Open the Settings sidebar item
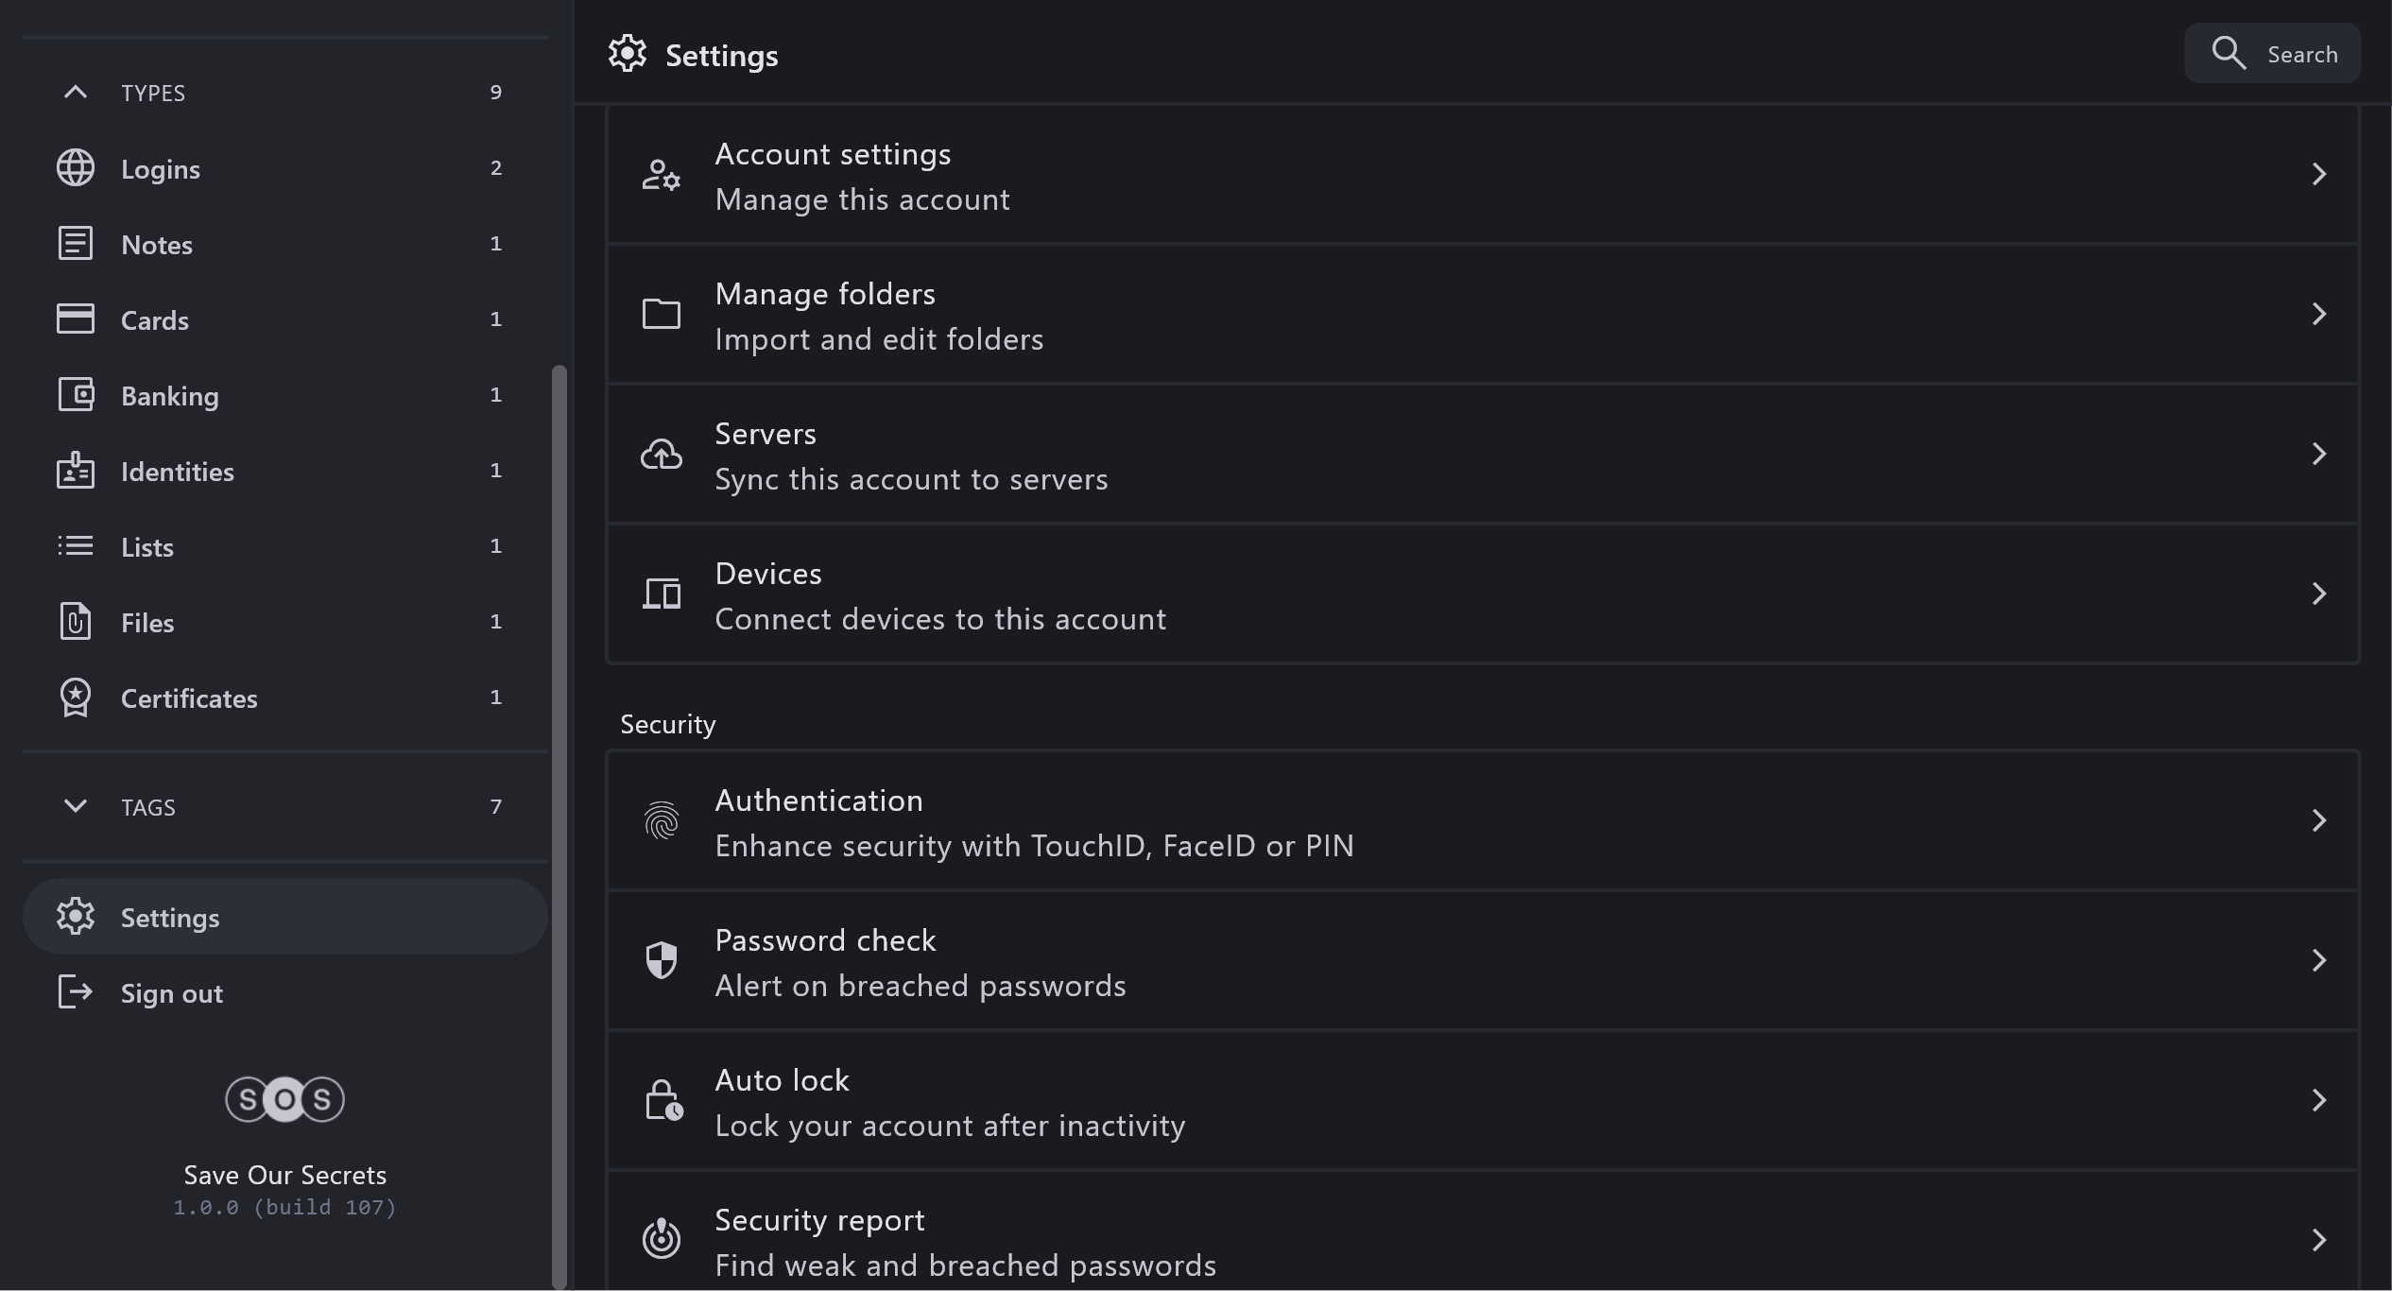Viewport: 2392px width, 1291px height. pyautogui.click(x=170, y=917)
